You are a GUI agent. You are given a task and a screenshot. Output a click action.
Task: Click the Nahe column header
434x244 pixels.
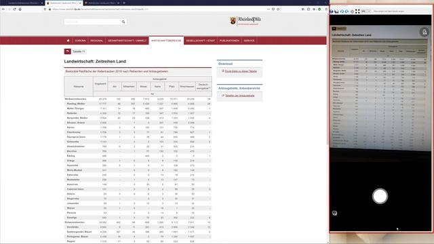click(157, 86)
